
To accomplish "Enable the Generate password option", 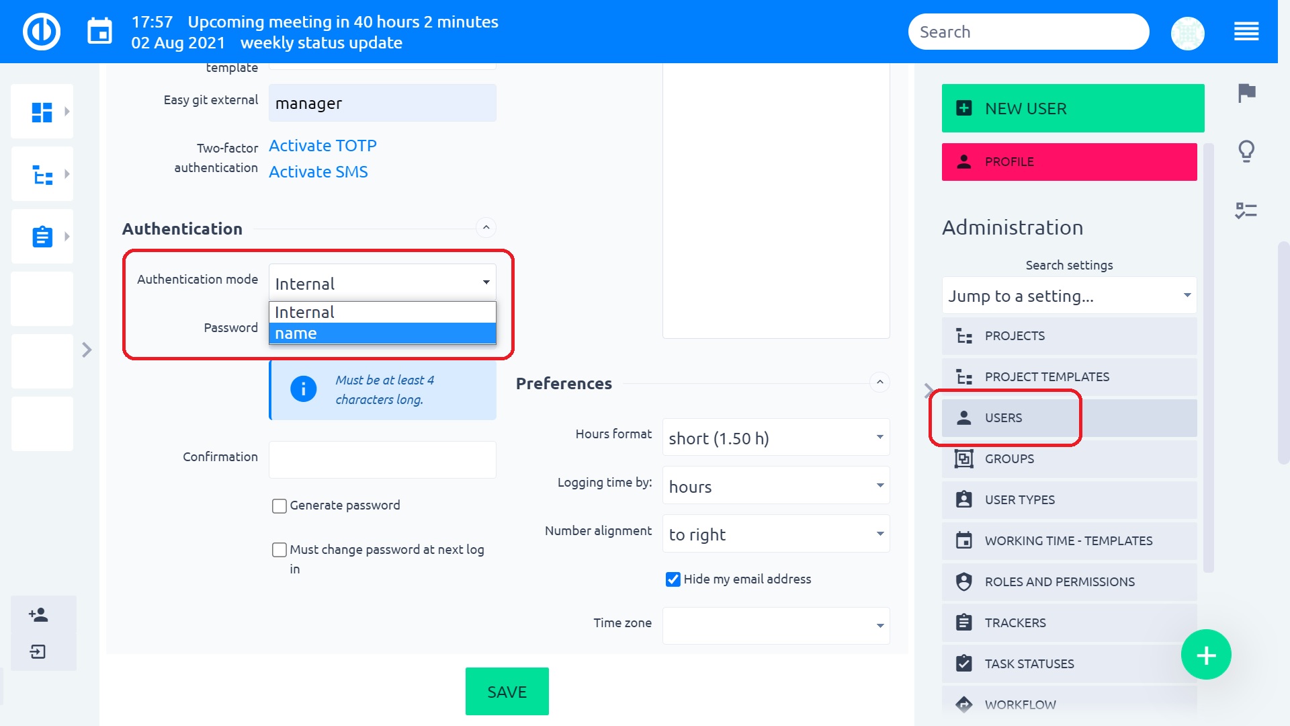I will point(279,506).
